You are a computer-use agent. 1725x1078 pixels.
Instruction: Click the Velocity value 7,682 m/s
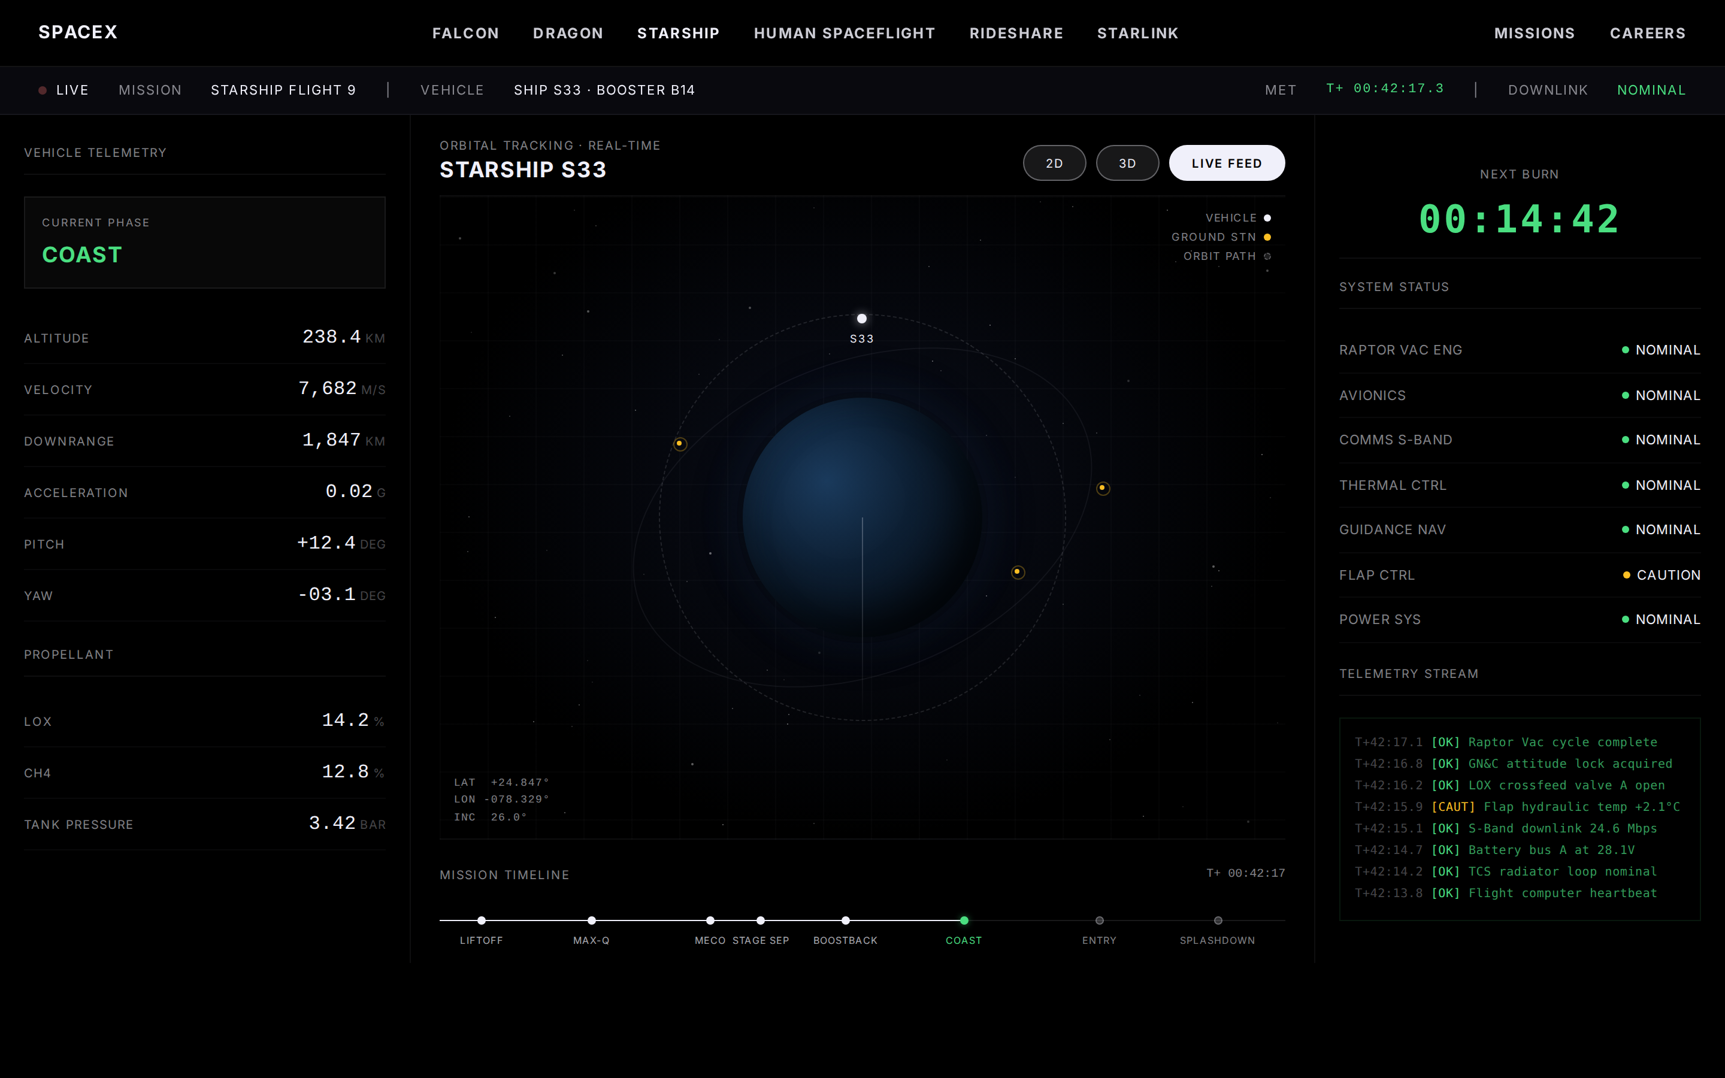pos(341,389)
